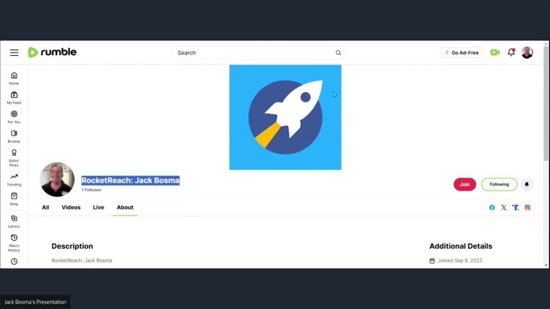550x309 pixels.
Task: Click the channel title RocketReach: Jack Bosma
Action: pos(130,180)
